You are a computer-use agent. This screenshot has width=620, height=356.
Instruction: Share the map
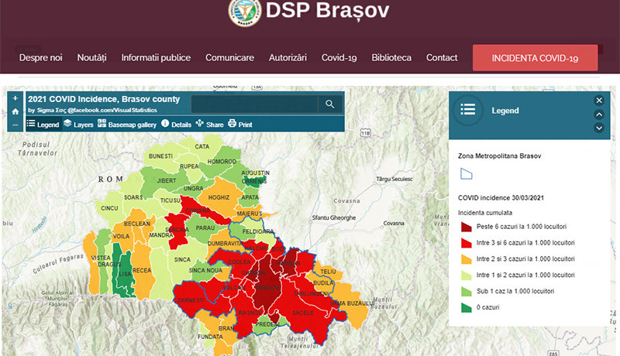pyautogui.click(x=209, y=124)
